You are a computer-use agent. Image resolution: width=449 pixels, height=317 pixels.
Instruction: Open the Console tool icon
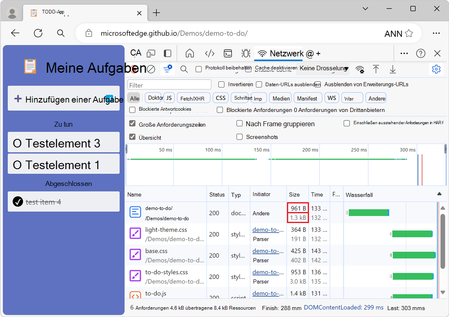(228, 53)
